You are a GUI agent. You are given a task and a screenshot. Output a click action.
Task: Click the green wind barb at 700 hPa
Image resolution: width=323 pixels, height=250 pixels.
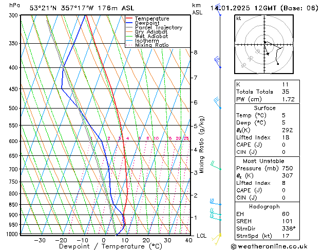pos(216,166)
